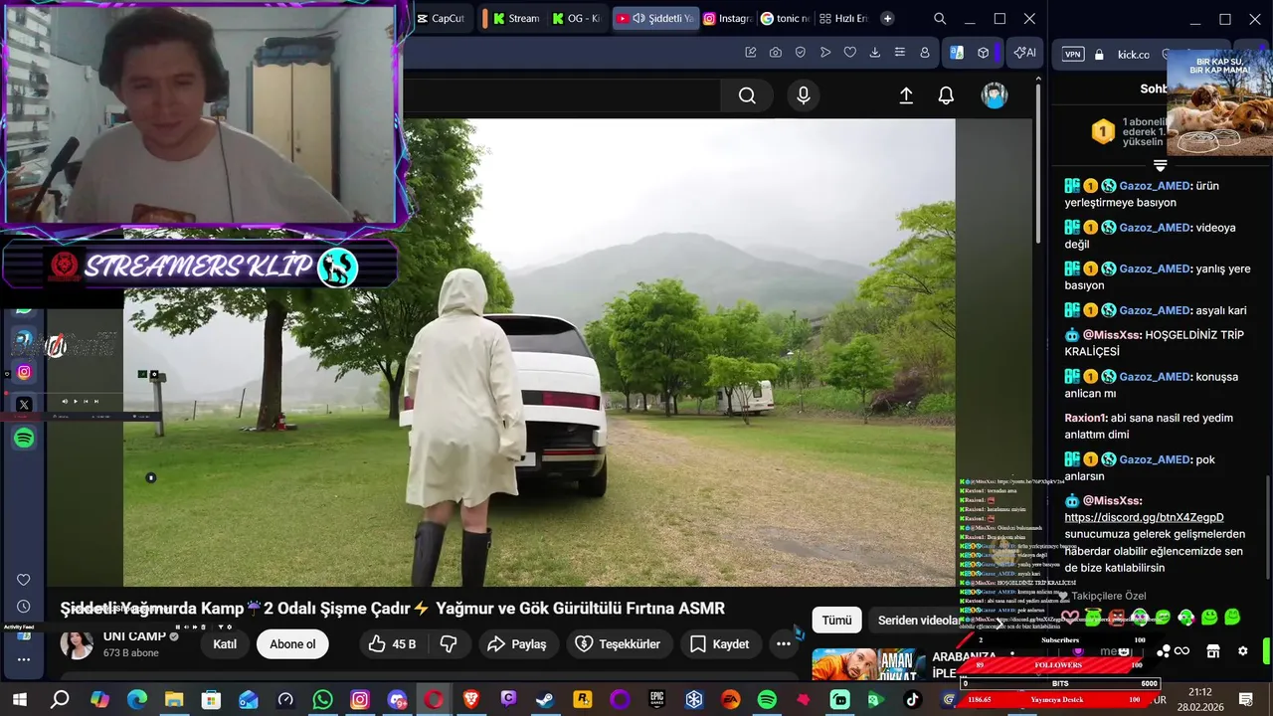Image resolution: width=1273 pixels, height=716 pixels.
Task: Open Epic Games from the taskbar
Action: [x=656, y=700]
